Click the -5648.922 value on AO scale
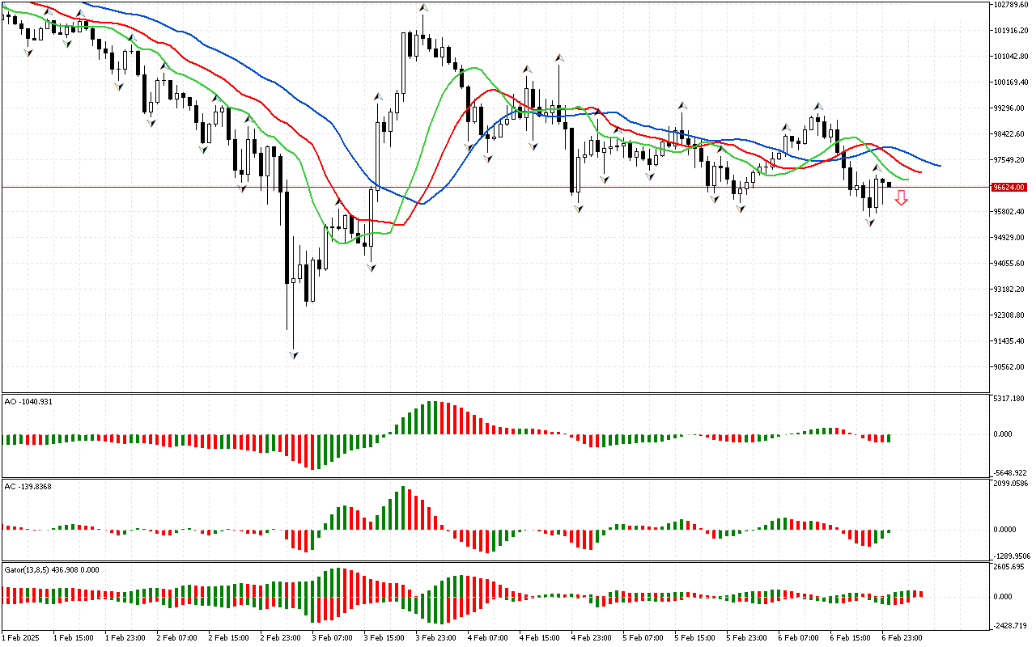Screen dimensions: 1036x647 1010,473
